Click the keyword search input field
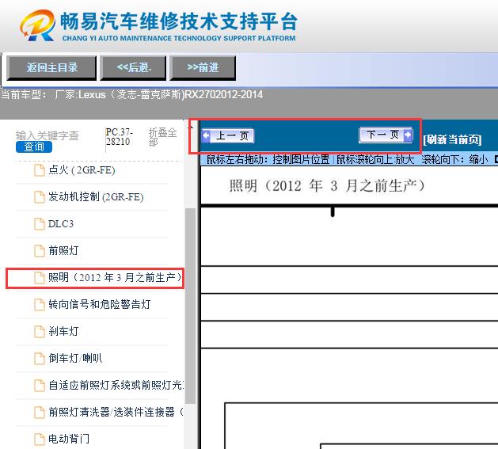 tap(48, 135)
